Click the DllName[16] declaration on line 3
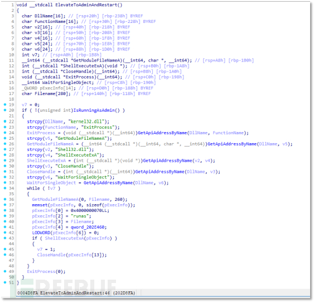The image size is (314, 302). [50, 16]
